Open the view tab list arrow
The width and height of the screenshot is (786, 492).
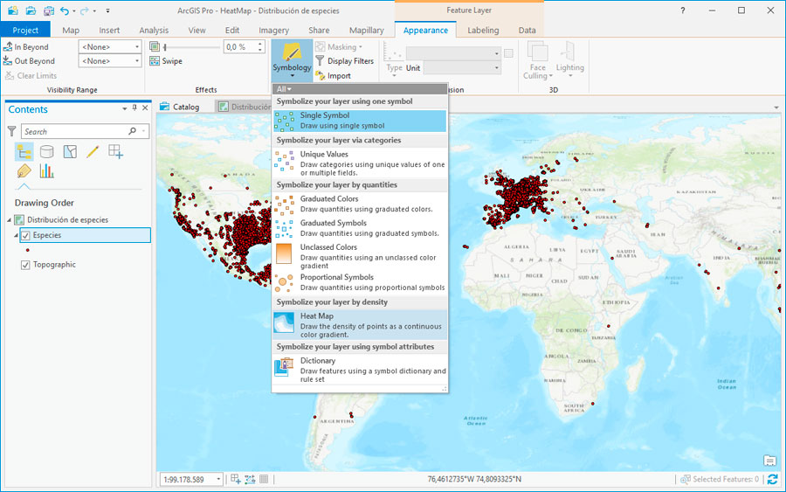pos(776,107)
